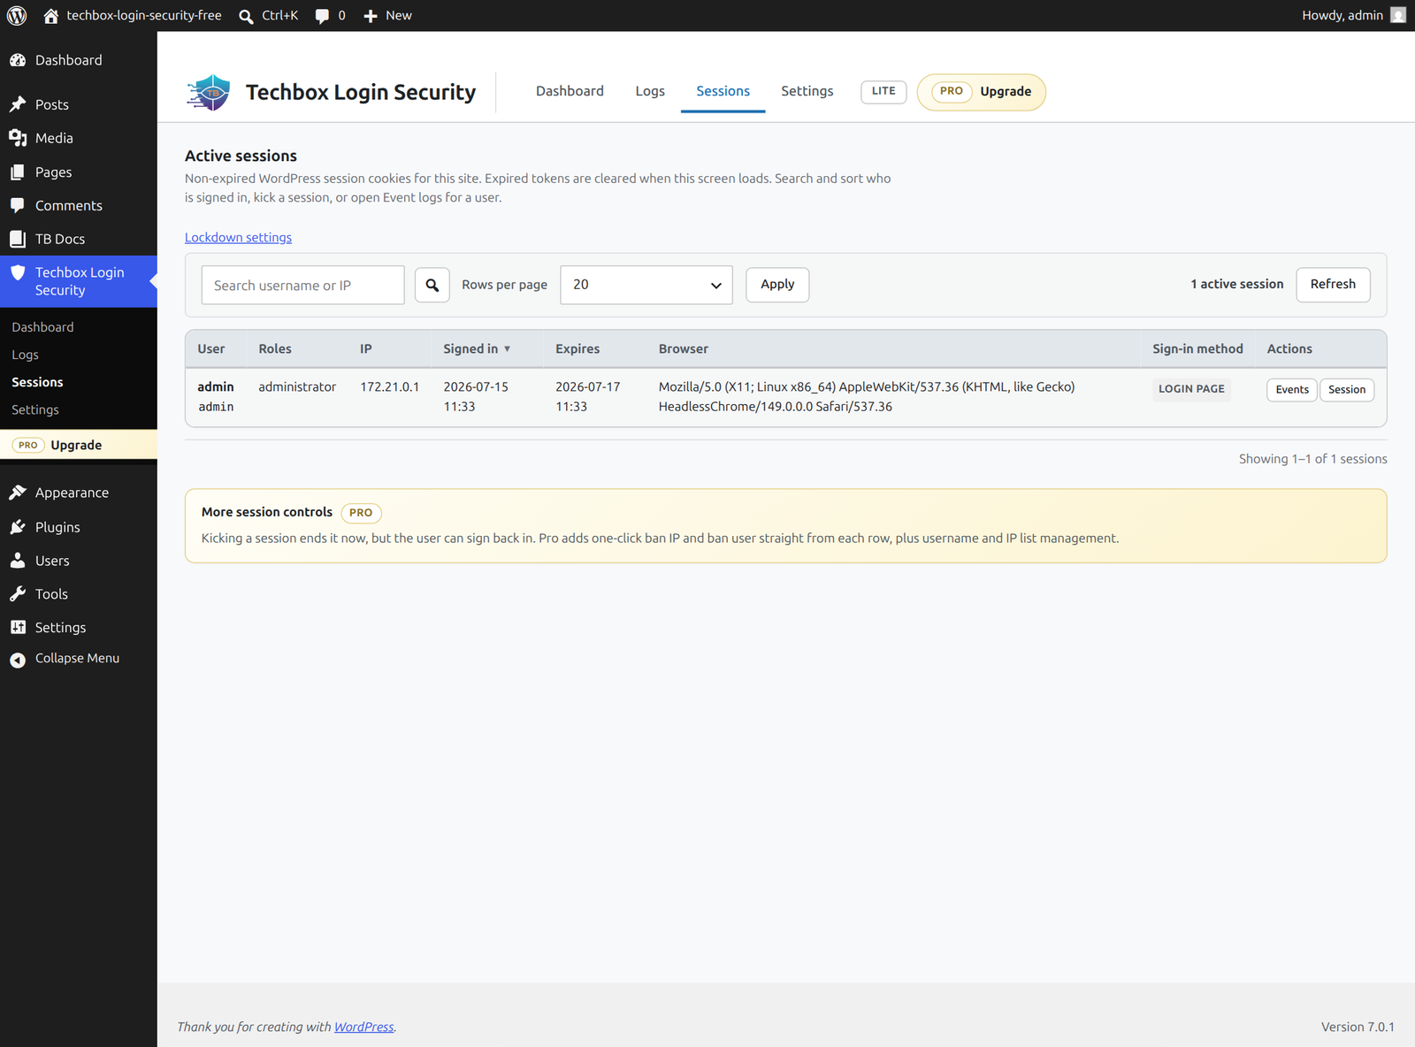
Task: Focus the Search username or IP field
Action: pyautogui.click(x=302, y=285)
